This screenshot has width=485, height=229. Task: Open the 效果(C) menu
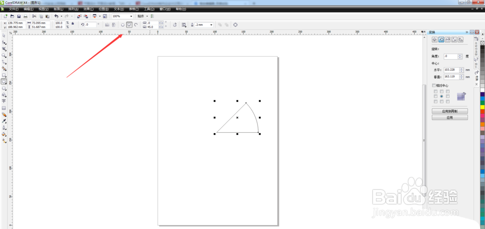(88, 9)
